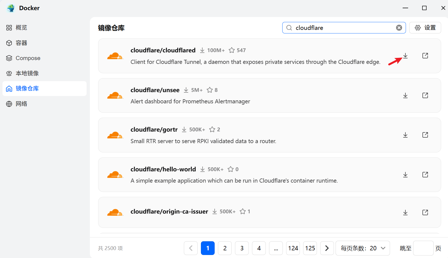Click the Docker app logo
Viewport: 448px width, 258px height.
(x=11, y=8)
